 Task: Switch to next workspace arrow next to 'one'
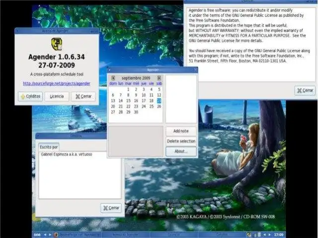click(x=50, y=235)
